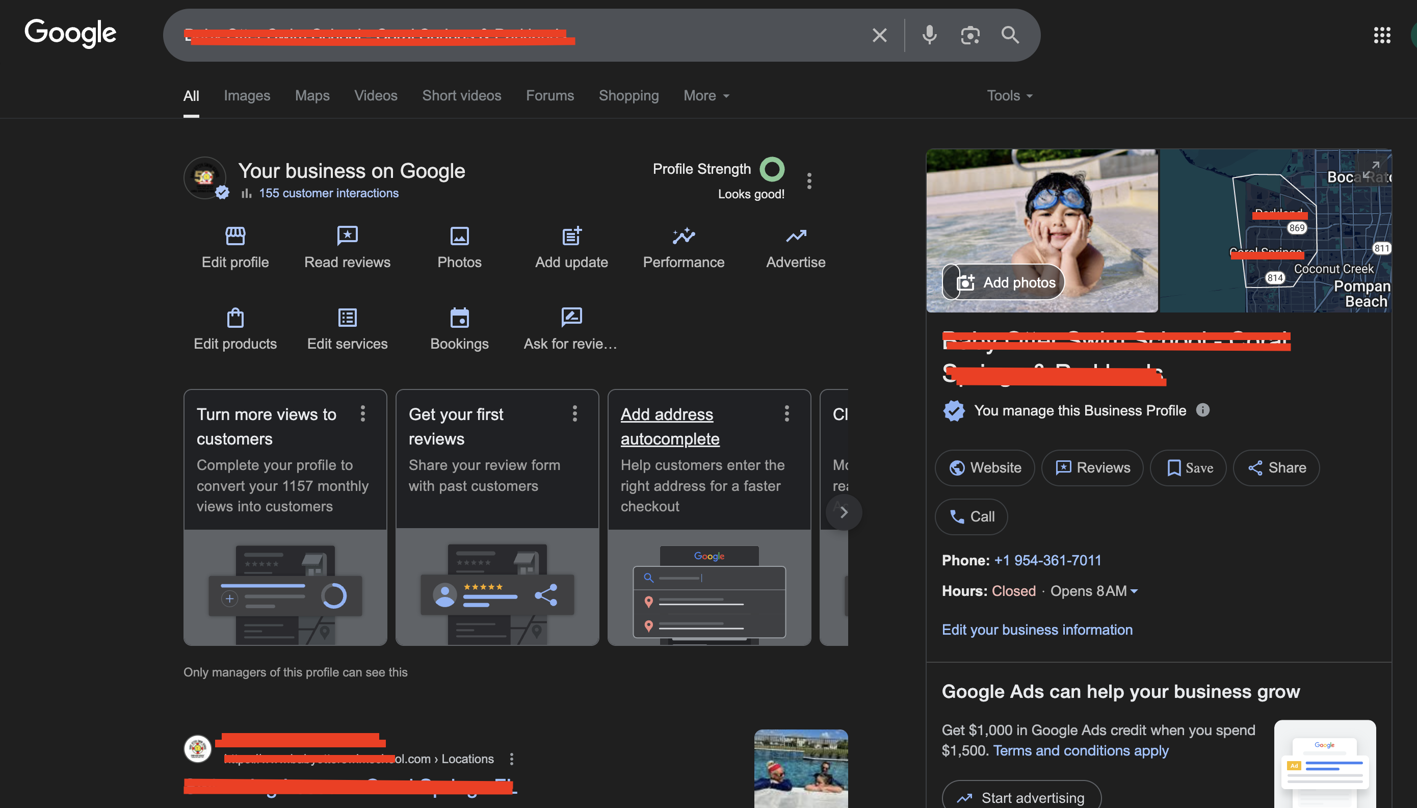This screenshot has width=1417, height=808.
Task: Click the business logo avatar
Action: [x=205, y=177]
